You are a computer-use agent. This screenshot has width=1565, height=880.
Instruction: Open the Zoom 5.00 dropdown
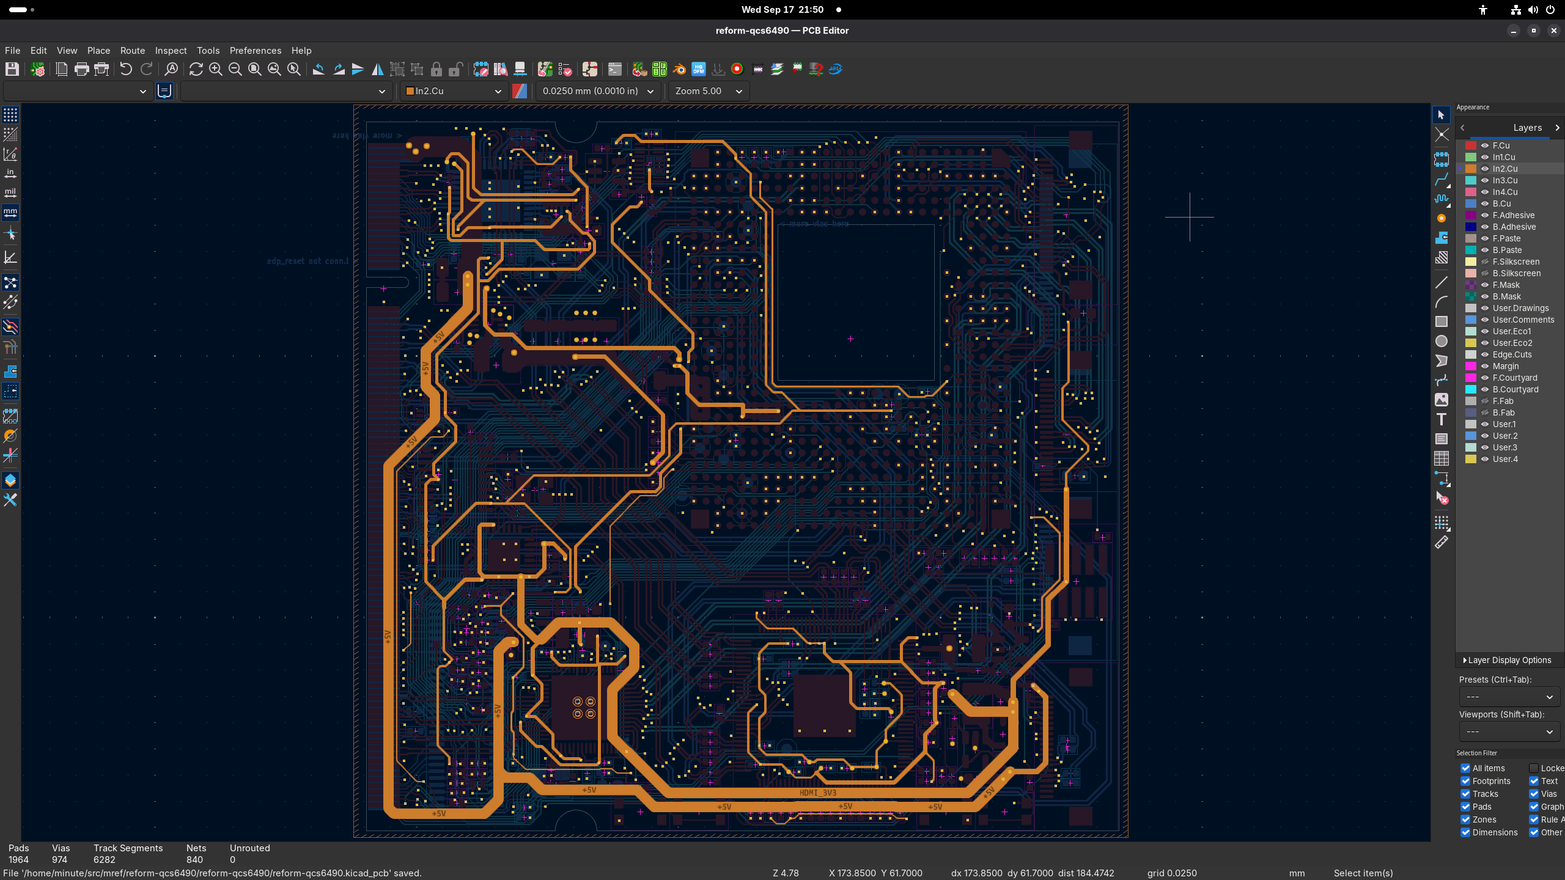[x=709, y=91]
